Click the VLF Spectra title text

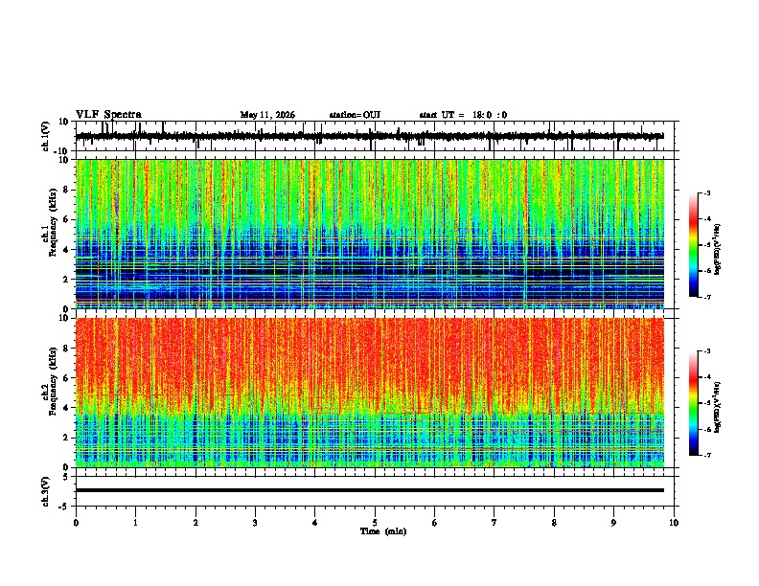coord(108,115)
